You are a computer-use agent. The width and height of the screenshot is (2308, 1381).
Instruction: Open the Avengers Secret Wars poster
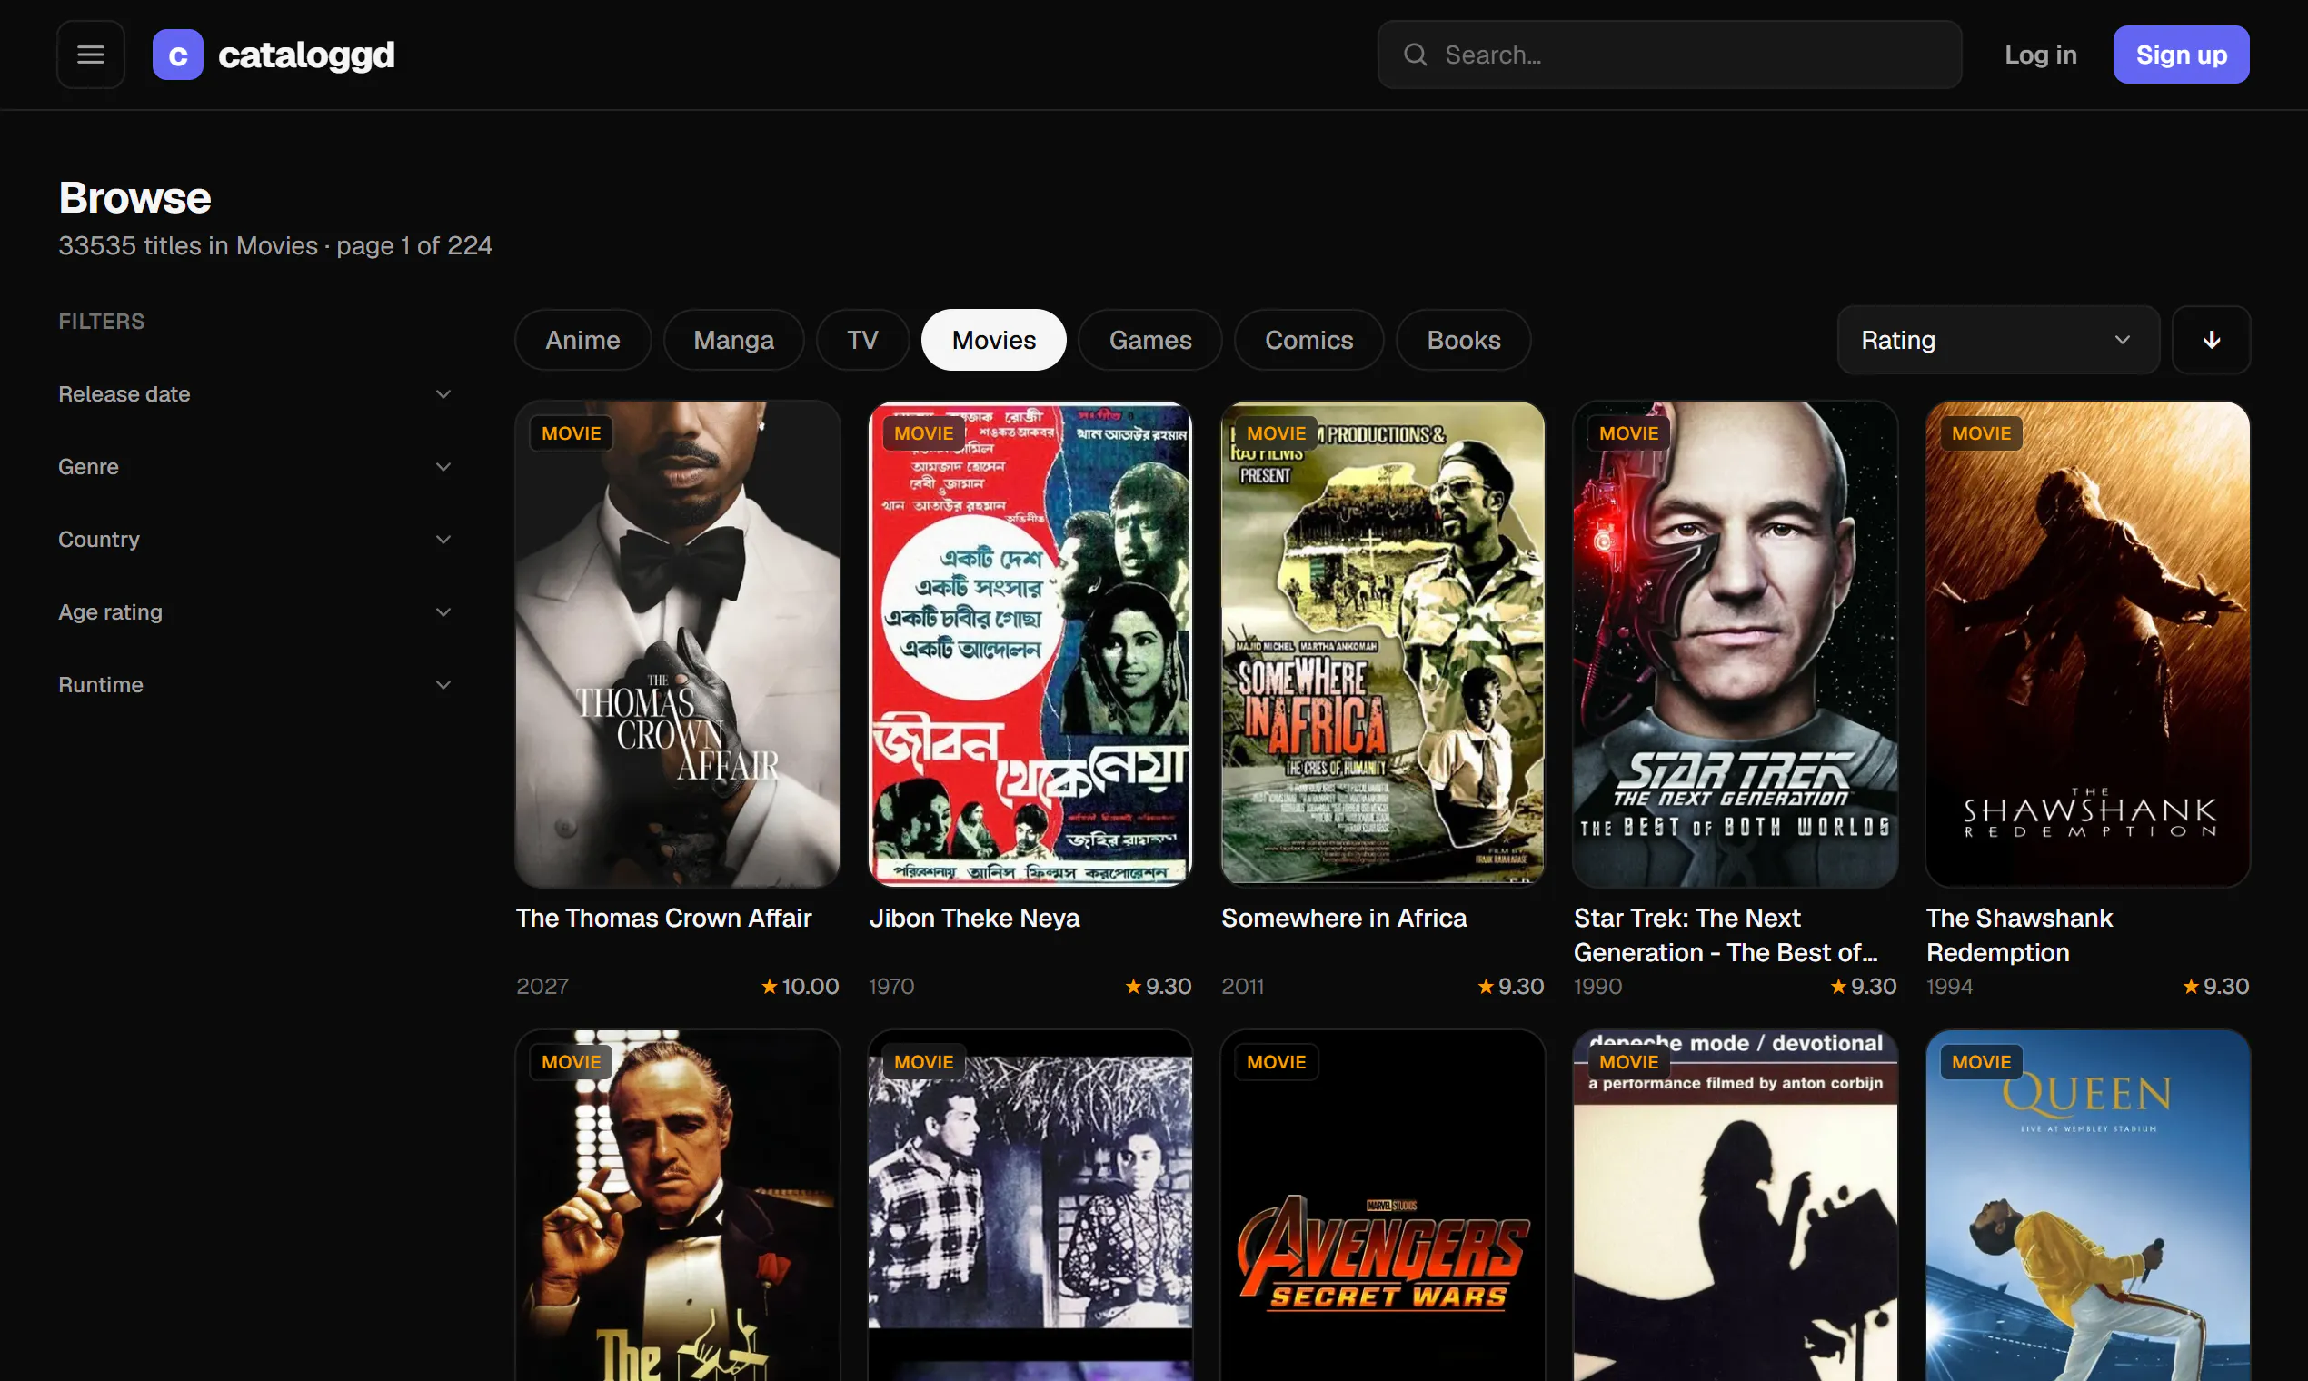(x=1382, y=1205)
